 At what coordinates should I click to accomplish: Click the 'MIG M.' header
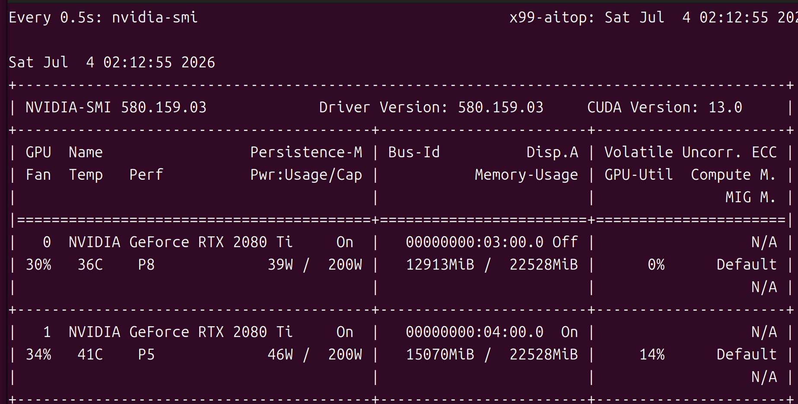click(x=751, y=197)
